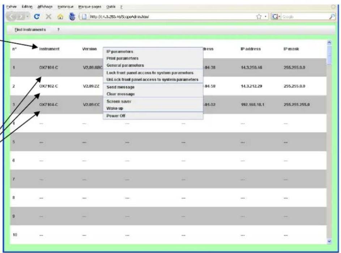
Task: Click version V2.09.ZZ cell
Action: point(91,86)
